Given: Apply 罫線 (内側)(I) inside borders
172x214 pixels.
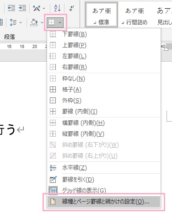Looking at the screenshot, I should [x=104, y=112].
